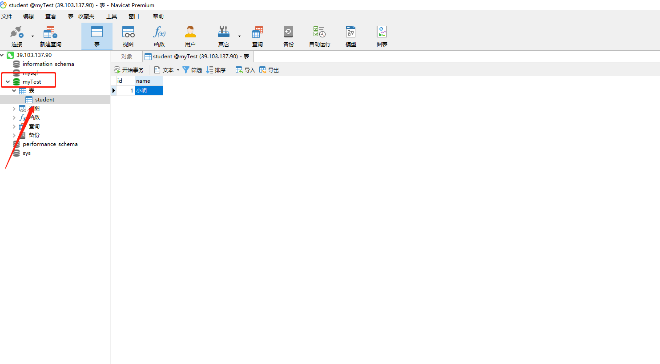Click the Sort (排序) button
This screenshot has height=364, width=660.
[x=216, y=70]
